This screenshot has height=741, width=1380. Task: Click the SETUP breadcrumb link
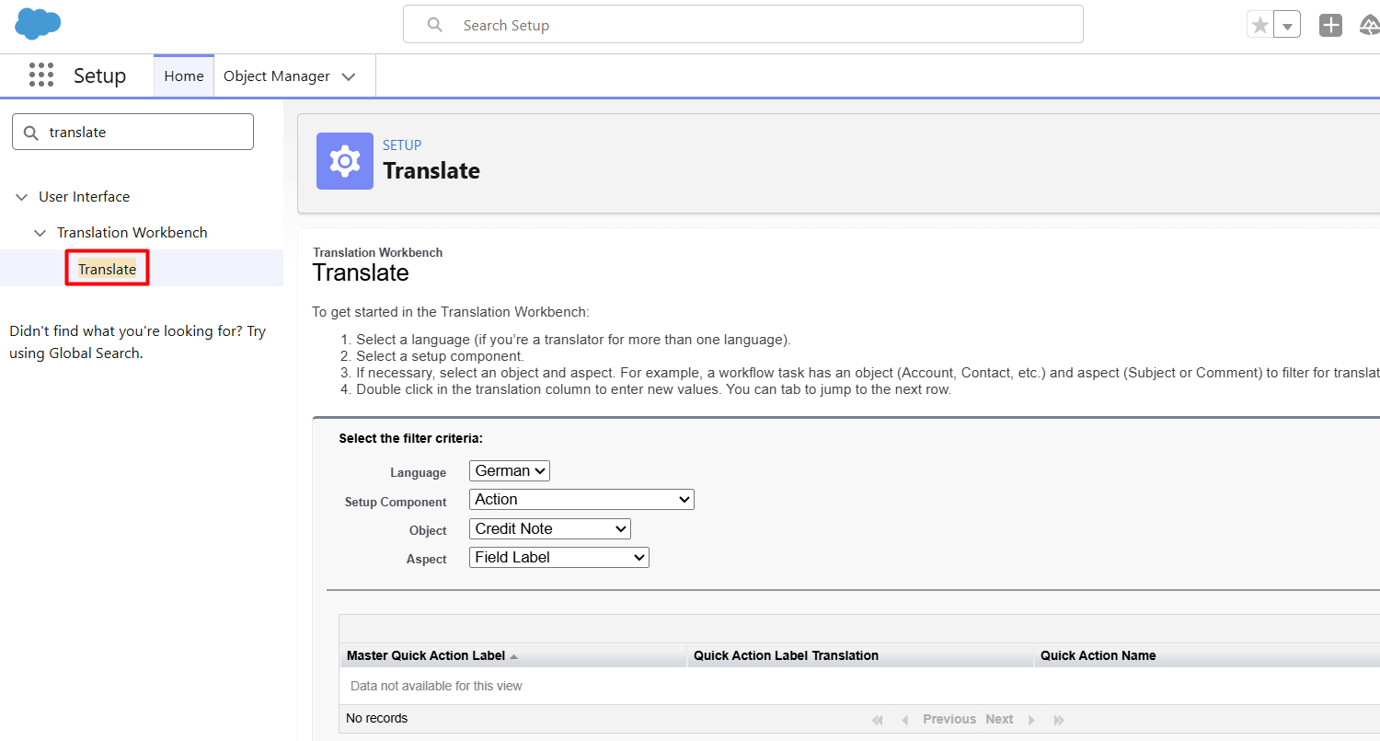point(402,145)
